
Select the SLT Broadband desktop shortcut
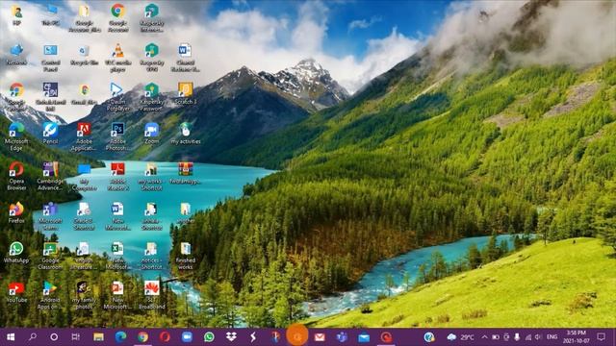click(152, 295)
